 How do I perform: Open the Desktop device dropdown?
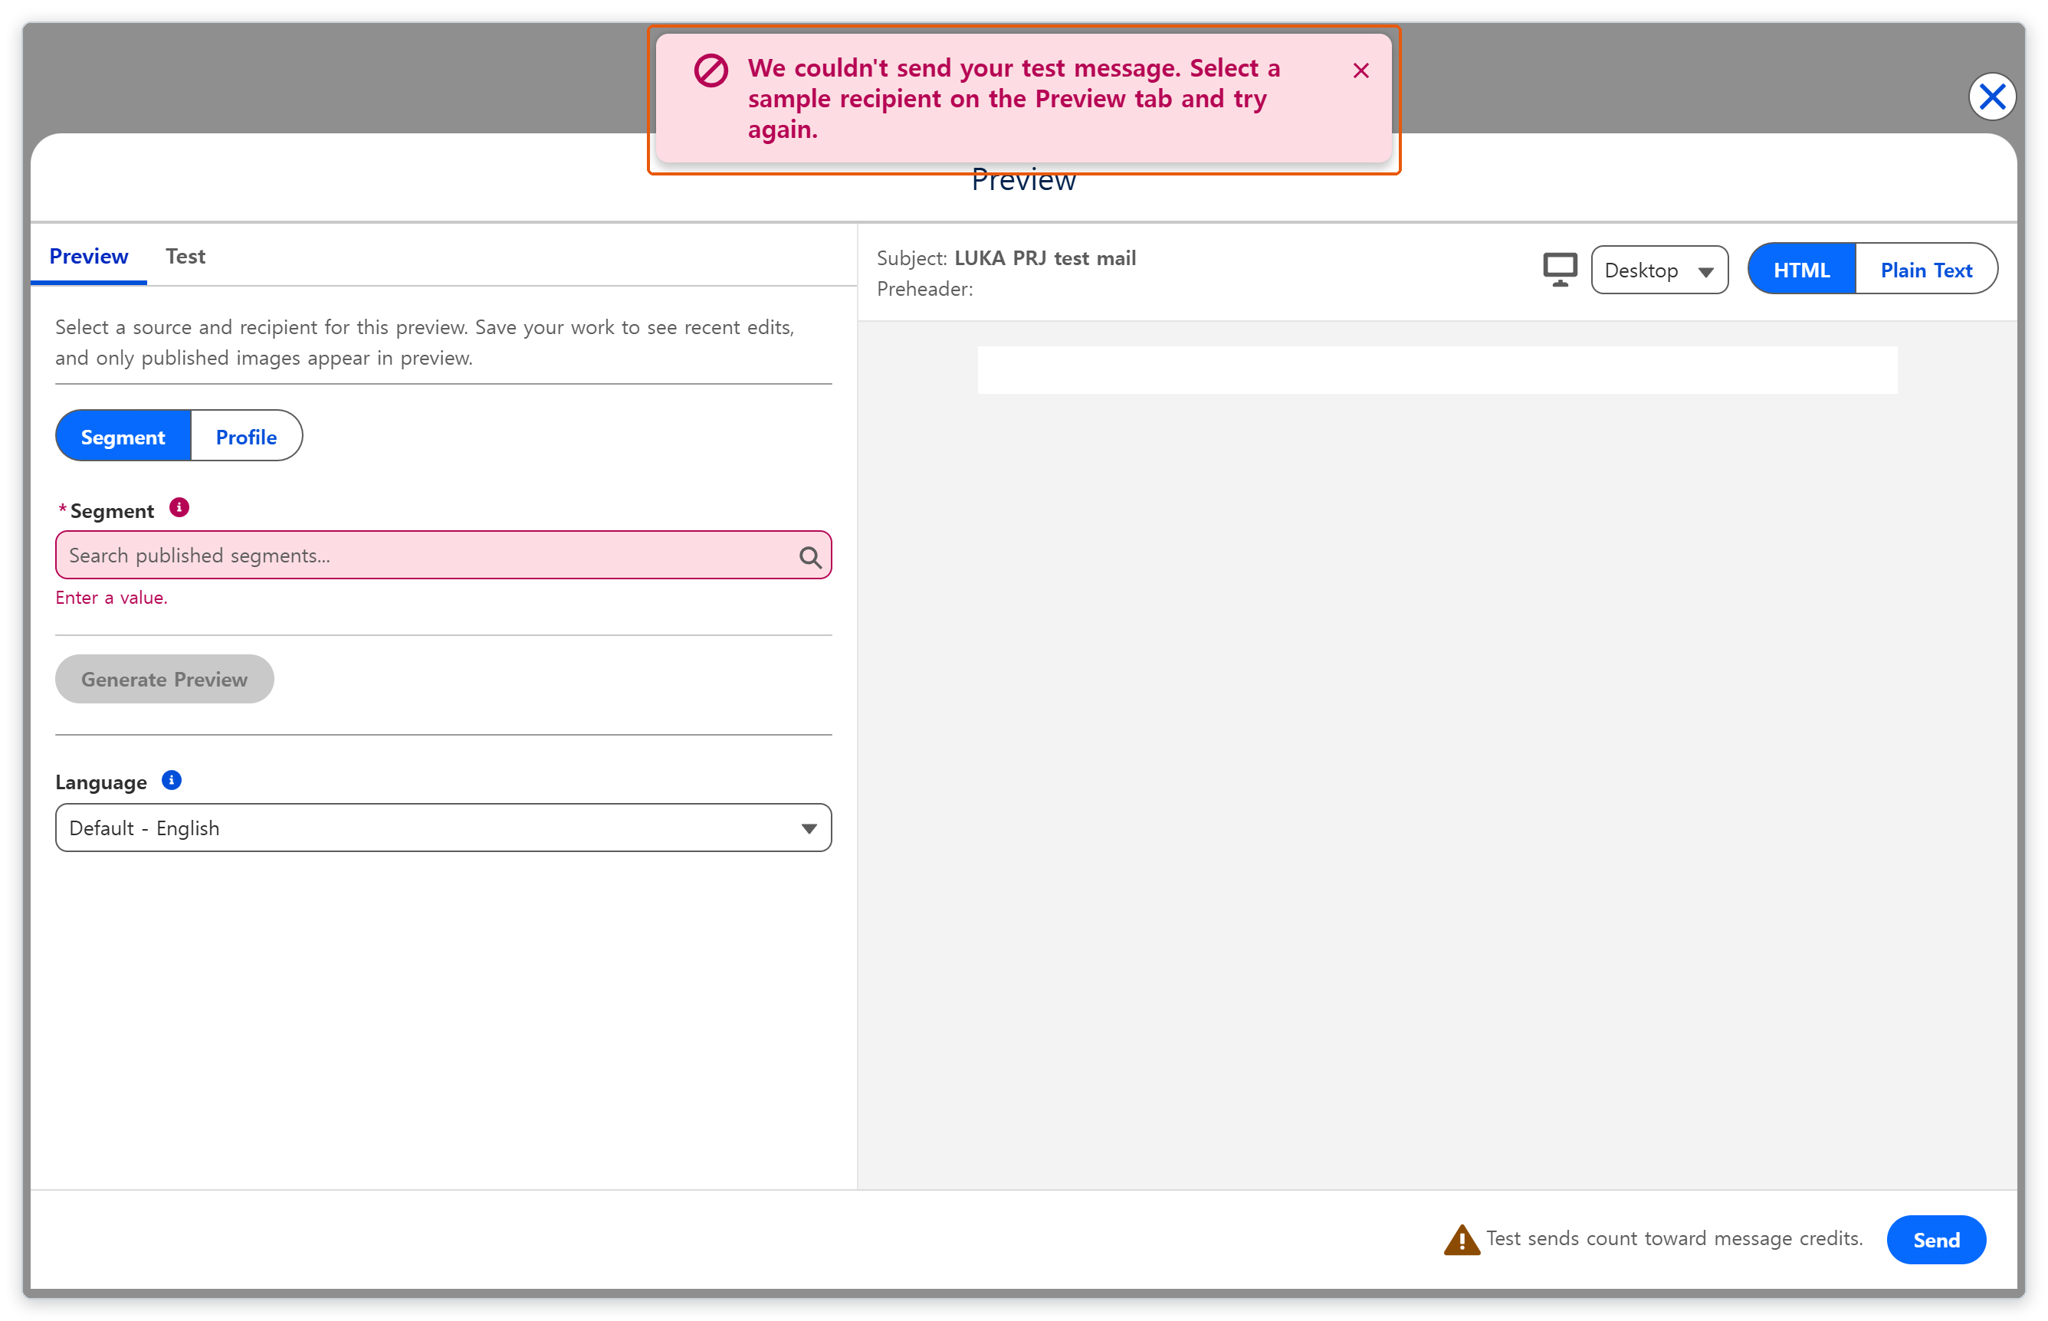pos(1659,270)
